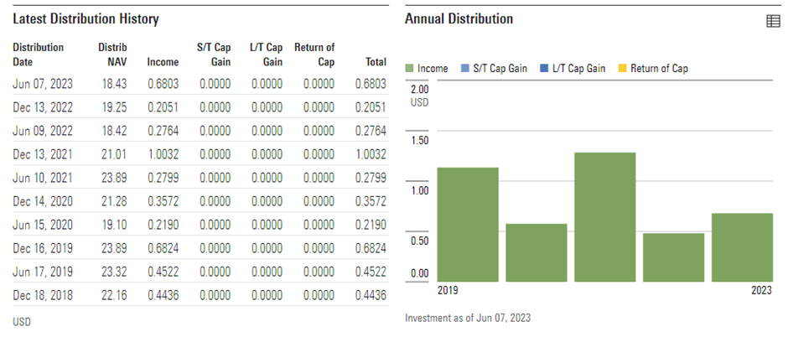Toggle the Income legend swatch
This screenshot has height=337, width=788.
click(410, 69)
